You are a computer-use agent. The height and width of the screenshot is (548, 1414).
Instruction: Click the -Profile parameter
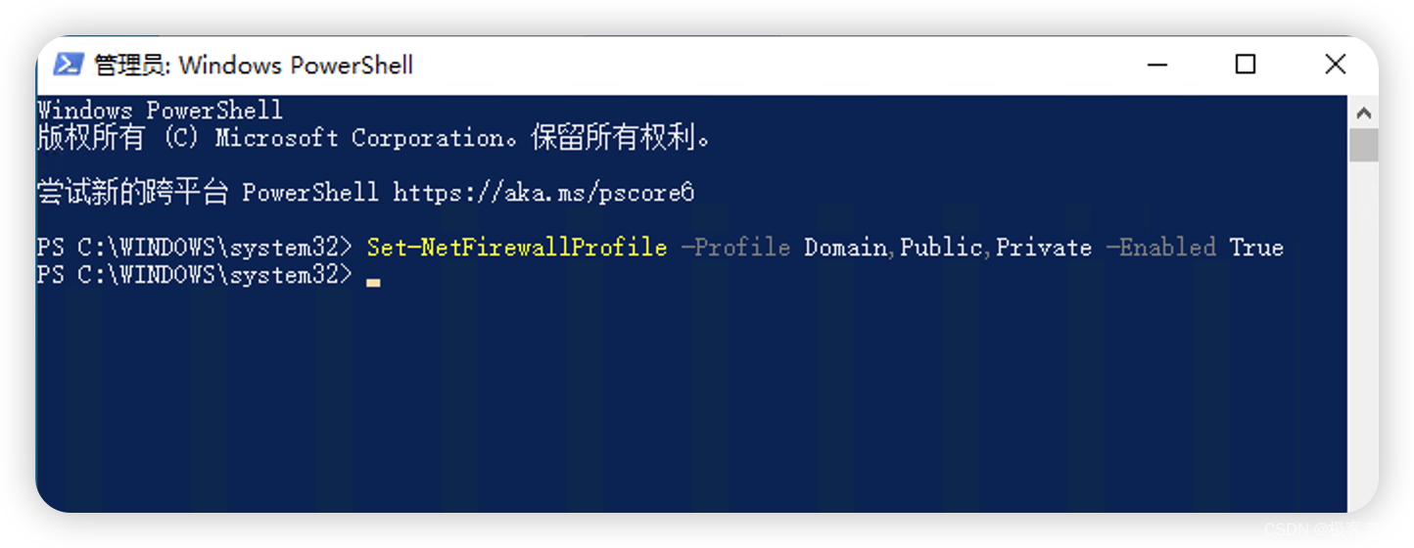click(x=735, y=247)
